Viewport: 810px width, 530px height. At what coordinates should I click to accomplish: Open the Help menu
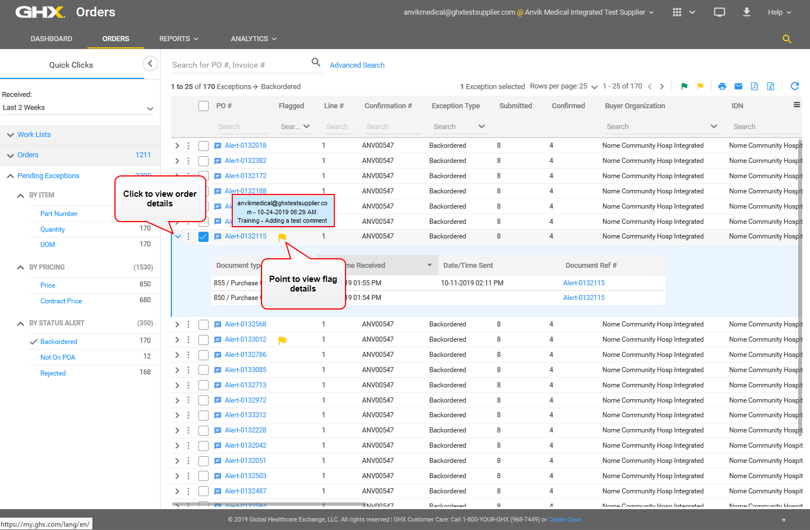click(x=780, y=12)
